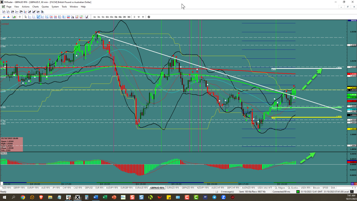Open the View menu
The image size is (357, 201).
(x=17, y=7)
